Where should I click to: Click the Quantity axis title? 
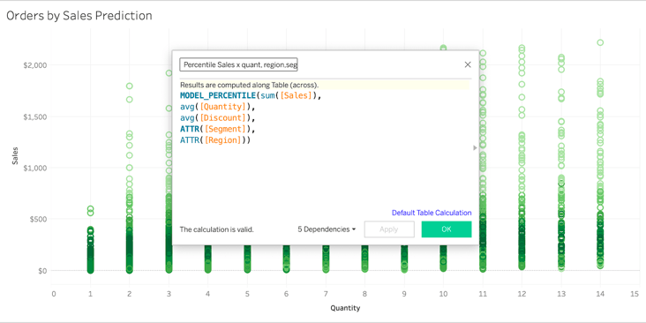coord(345,308)
